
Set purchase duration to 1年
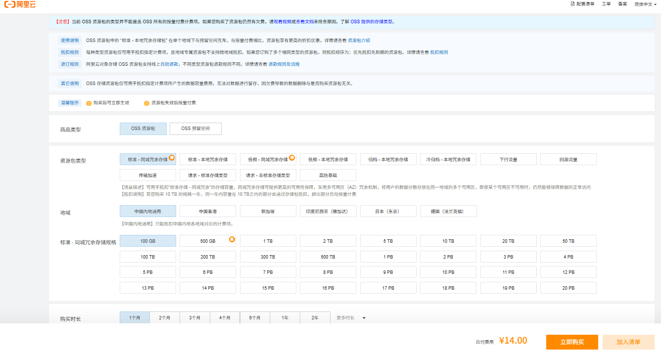[285, 318]
